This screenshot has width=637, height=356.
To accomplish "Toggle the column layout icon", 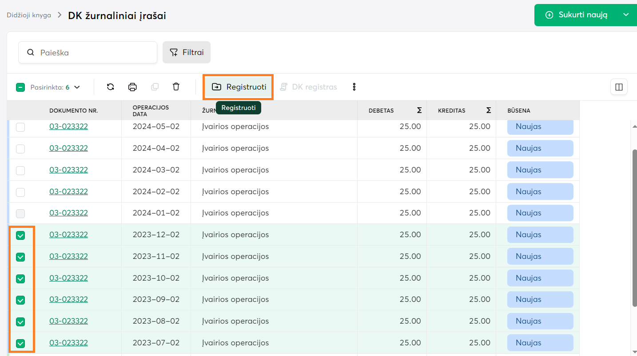I will point(619,87).
